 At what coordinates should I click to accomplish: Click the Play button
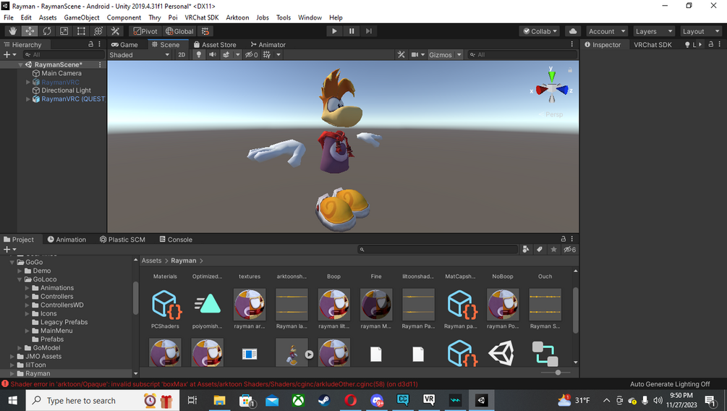333,31
